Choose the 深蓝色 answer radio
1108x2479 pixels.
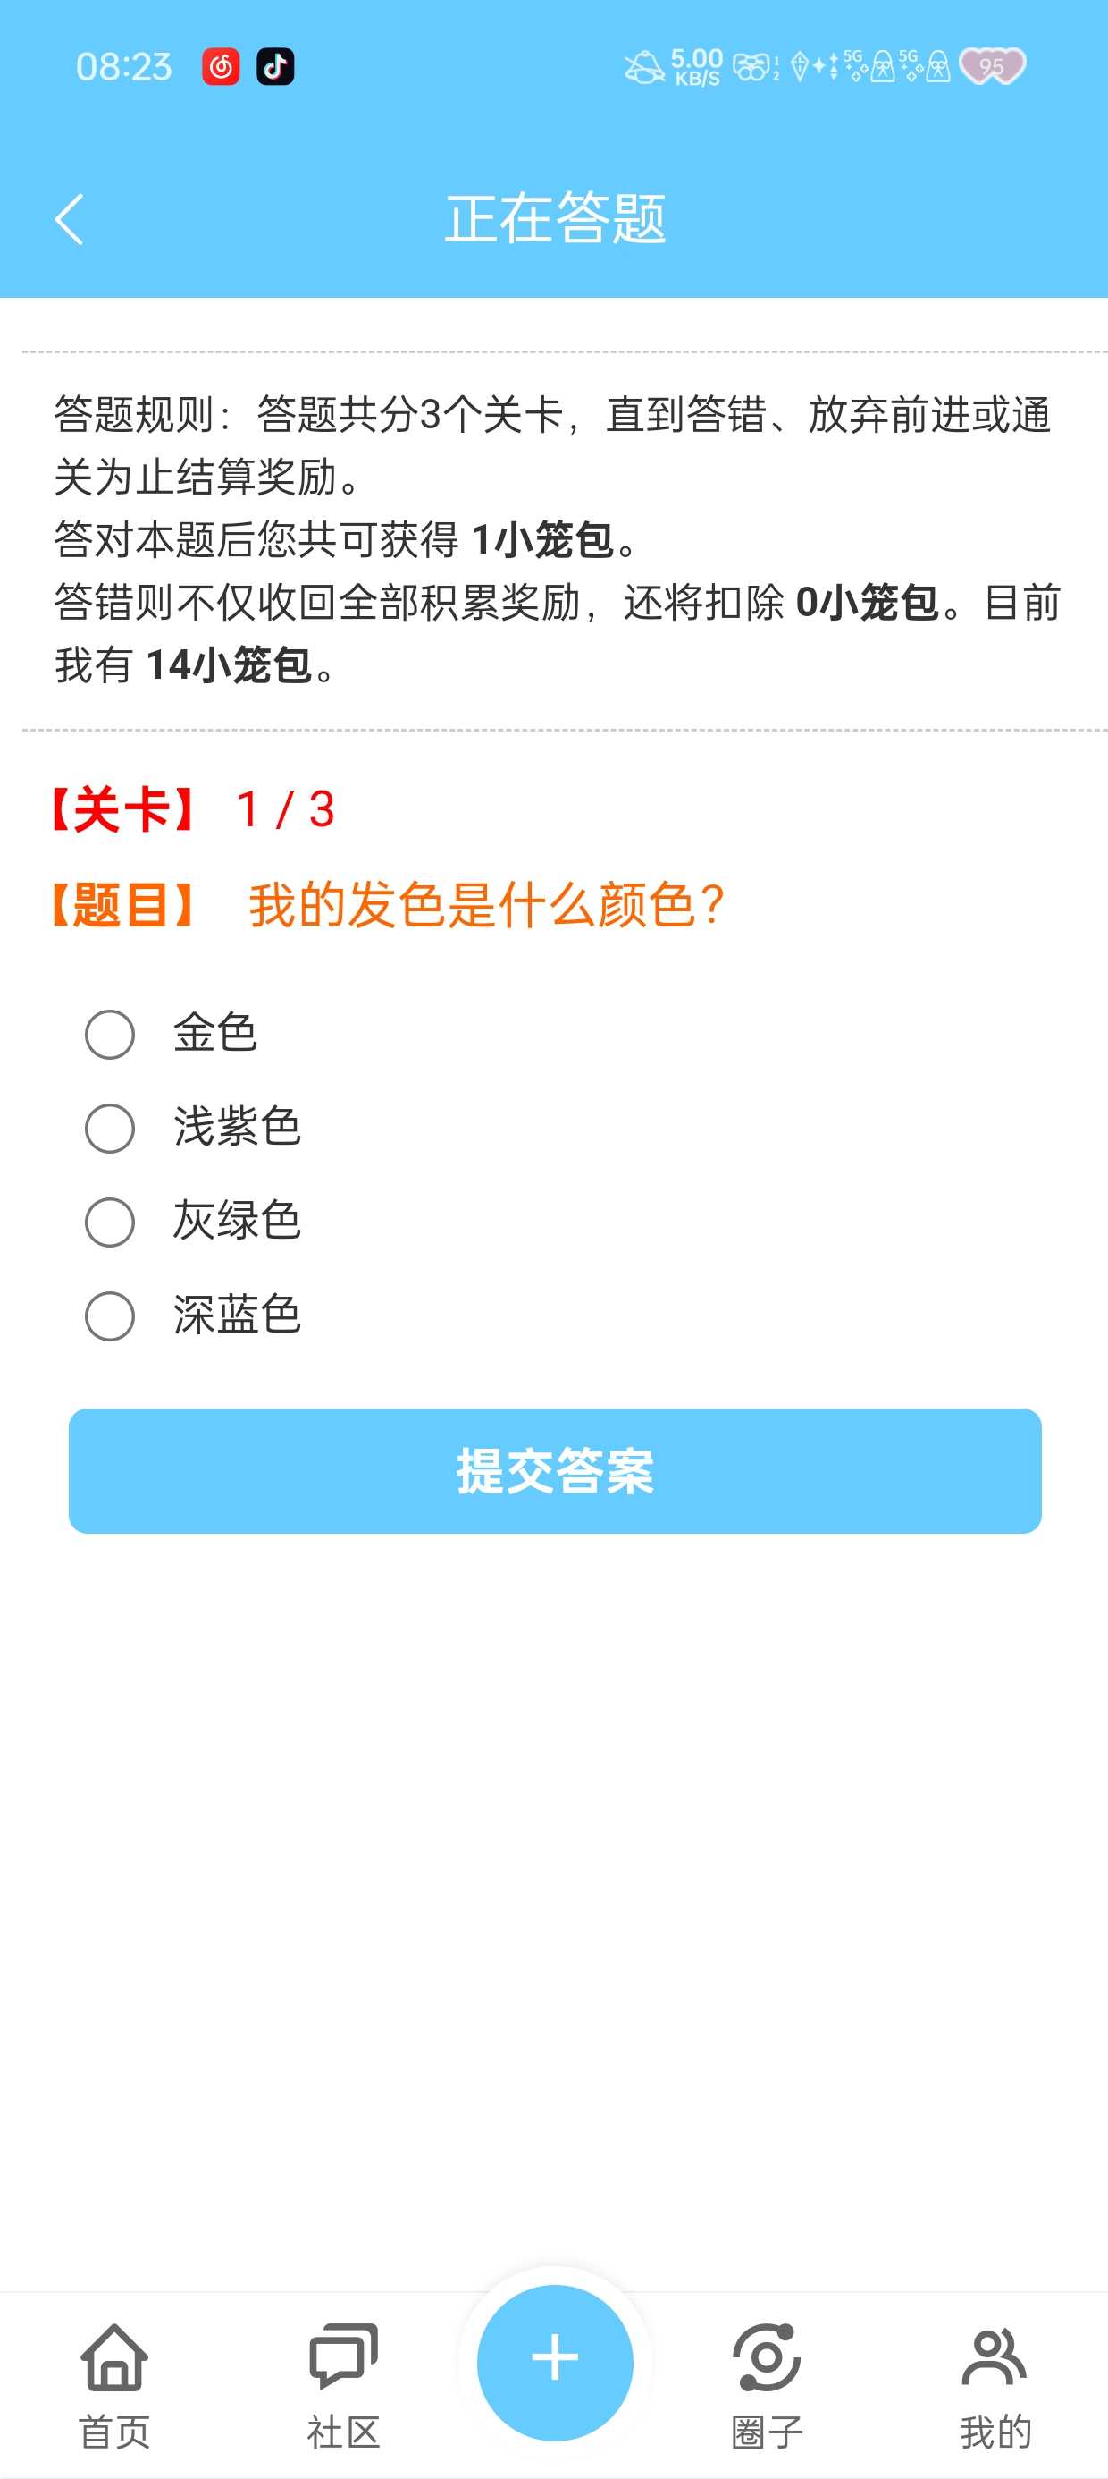click(x=110, y=1316)
